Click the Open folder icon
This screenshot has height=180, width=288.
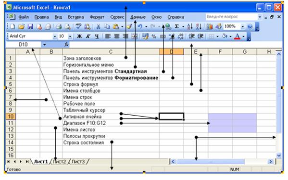point(22,27)
